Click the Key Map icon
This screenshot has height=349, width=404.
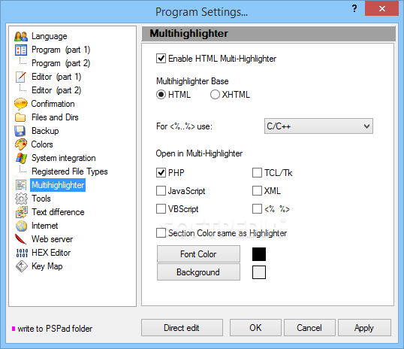21,266
